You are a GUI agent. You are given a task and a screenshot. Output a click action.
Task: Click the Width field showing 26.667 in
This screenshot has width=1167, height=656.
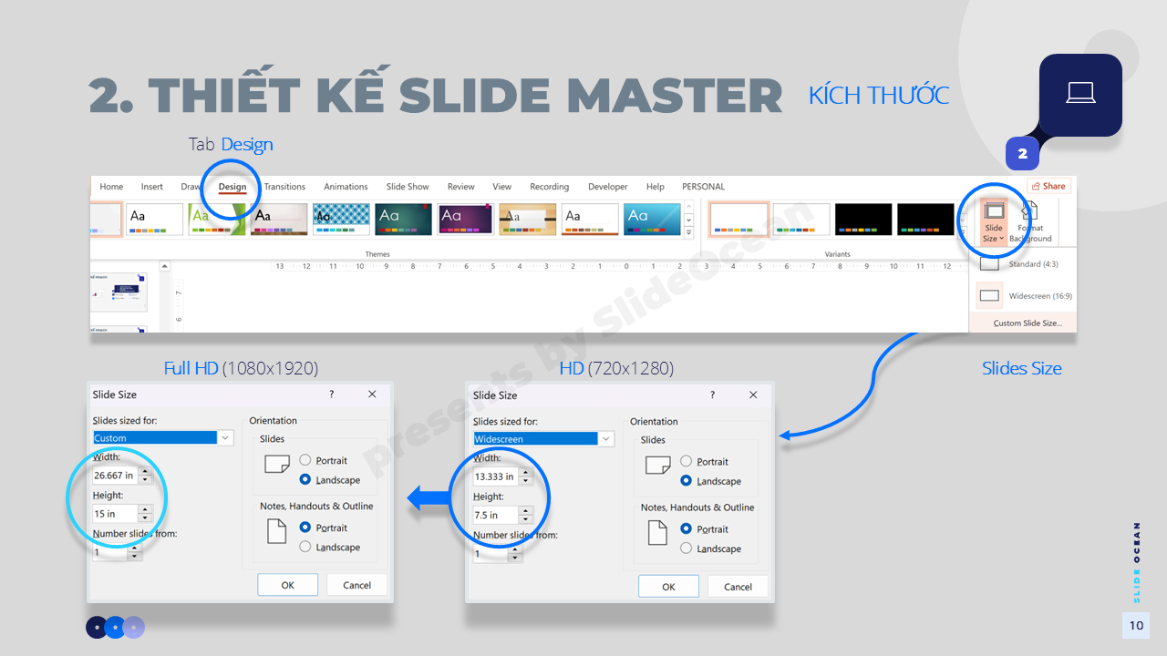tap(115, 475)
